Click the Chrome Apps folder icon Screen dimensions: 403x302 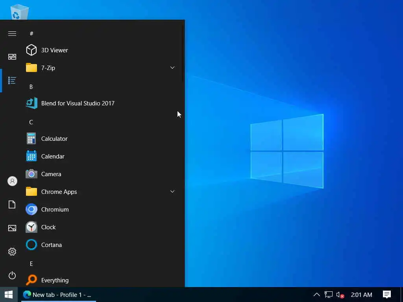pyautogui.click(x=31, y=192)
